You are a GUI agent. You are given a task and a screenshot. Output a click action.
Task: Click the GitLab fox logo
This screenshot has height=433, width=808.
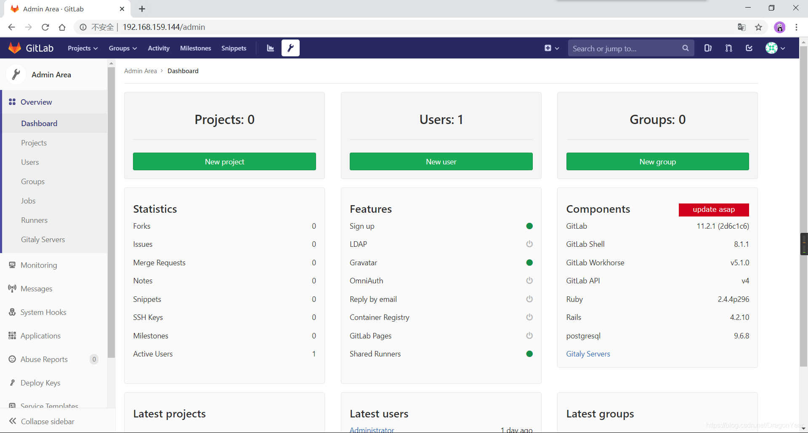coord(15,48)
